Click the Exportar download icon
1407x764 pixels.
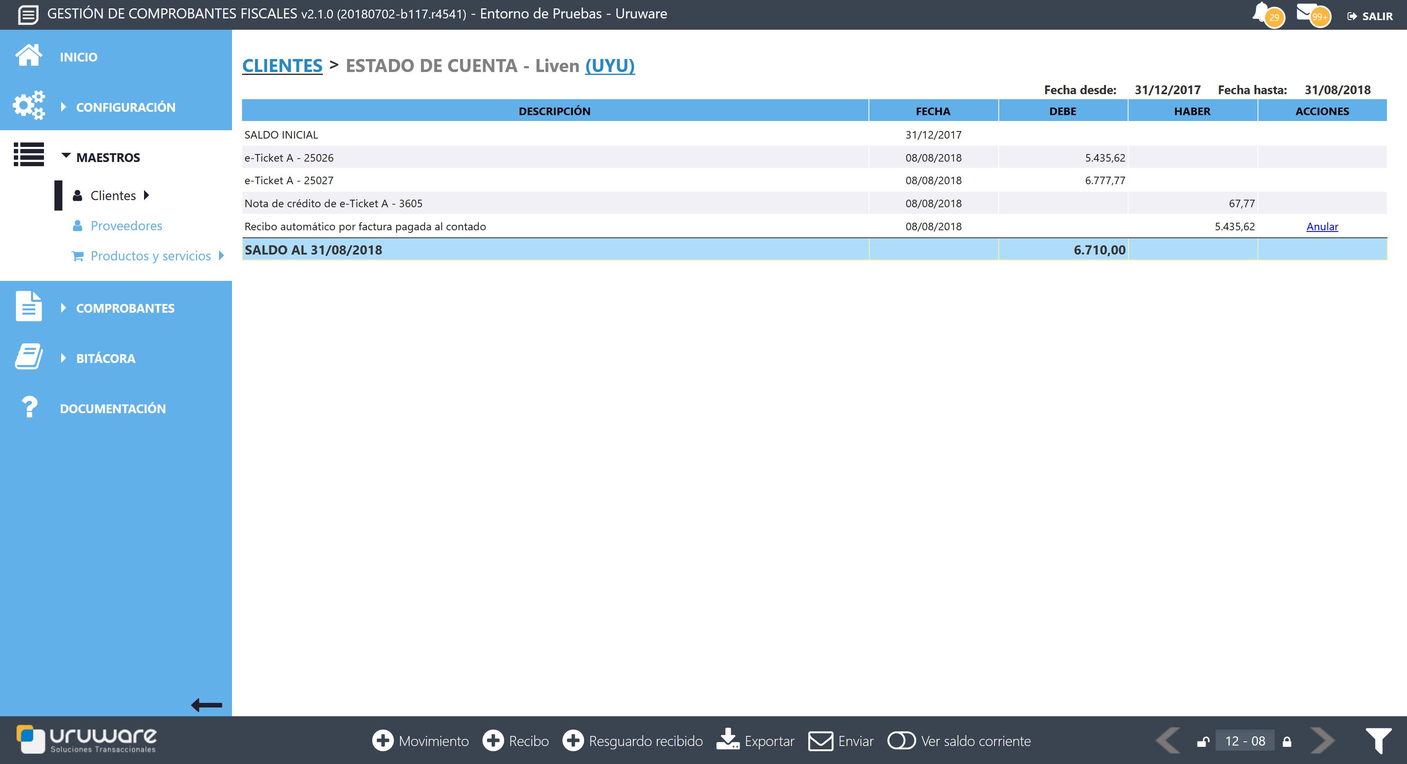coord(728,740)
